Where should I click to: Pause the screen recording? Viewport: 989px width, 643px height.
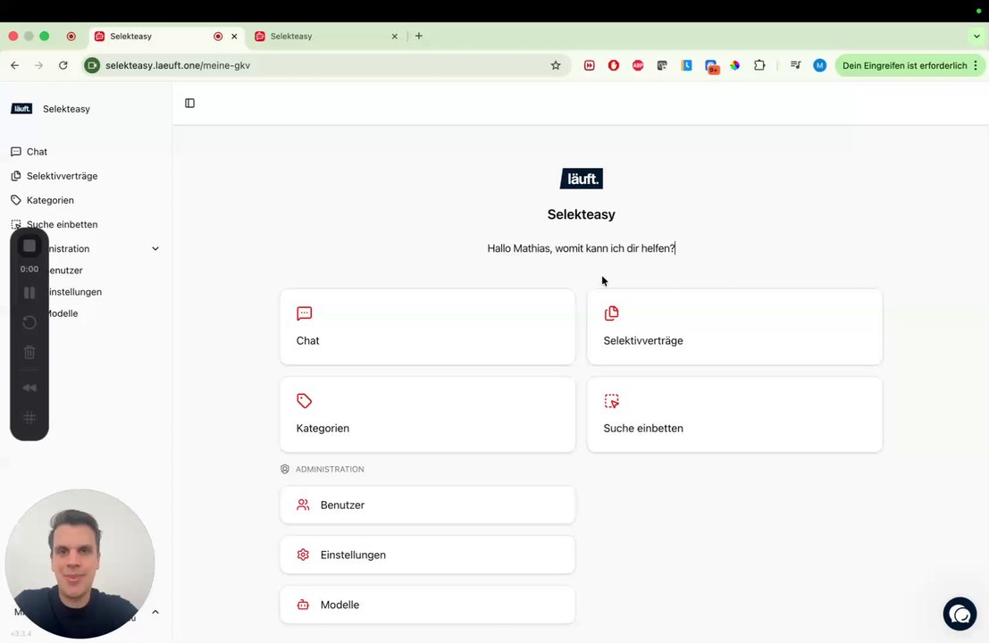[x=29, y=293]
